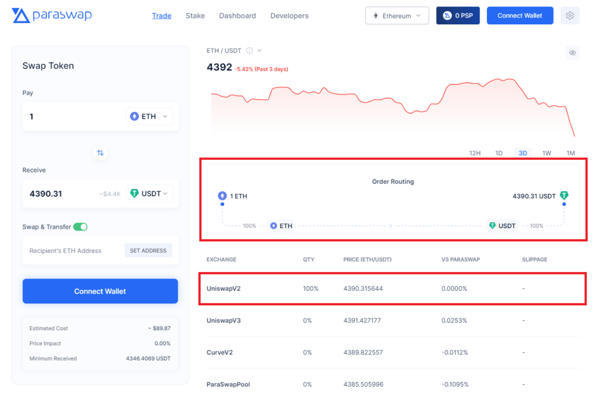Click PSP token icon in 0 PSP button
The image size is (593, 399).
447,16
